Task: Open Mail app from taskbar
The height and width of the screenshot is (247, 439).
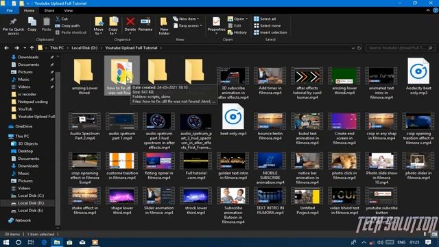Action: click(x=82, y=242)
